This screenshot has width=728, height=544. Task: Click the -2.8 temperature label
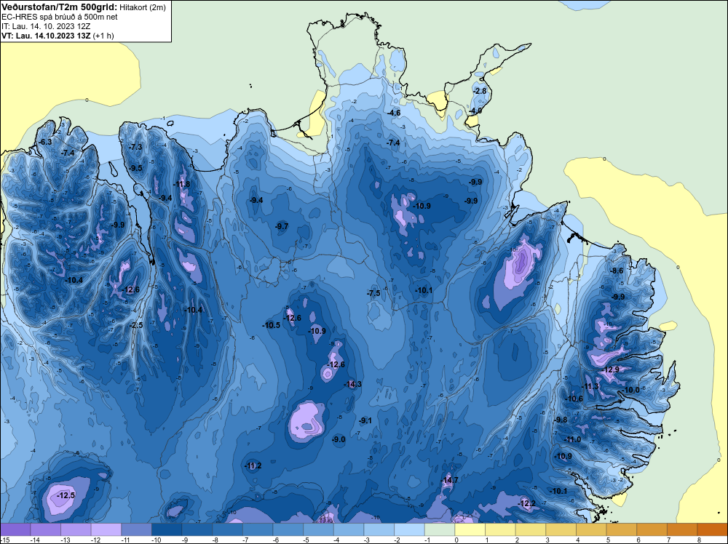(x=480, y=91)
